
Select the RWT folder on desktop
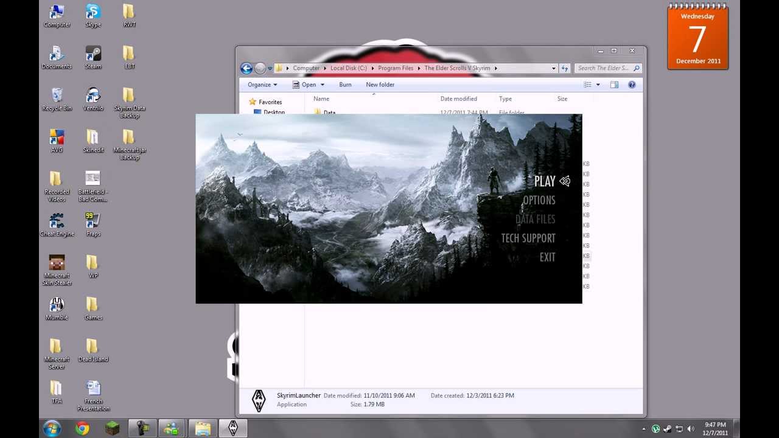coord(129,16)
